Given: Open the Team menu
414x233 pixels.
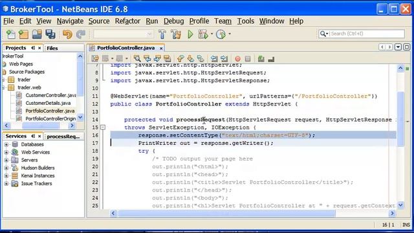Looking at the screenshot, I should click(223, 21).
